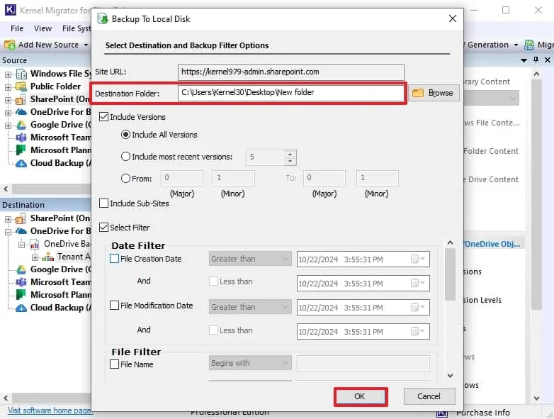Choose Include most recent versions option

(125, 157)
